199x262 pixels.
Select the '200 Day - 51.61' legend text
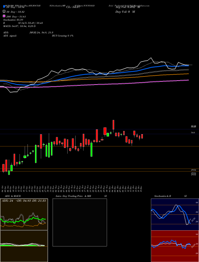(16, 17)
